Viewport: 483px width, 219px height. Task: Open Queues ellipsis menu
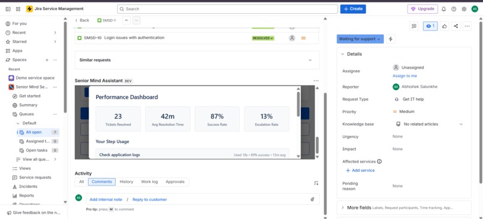[55, 114]
